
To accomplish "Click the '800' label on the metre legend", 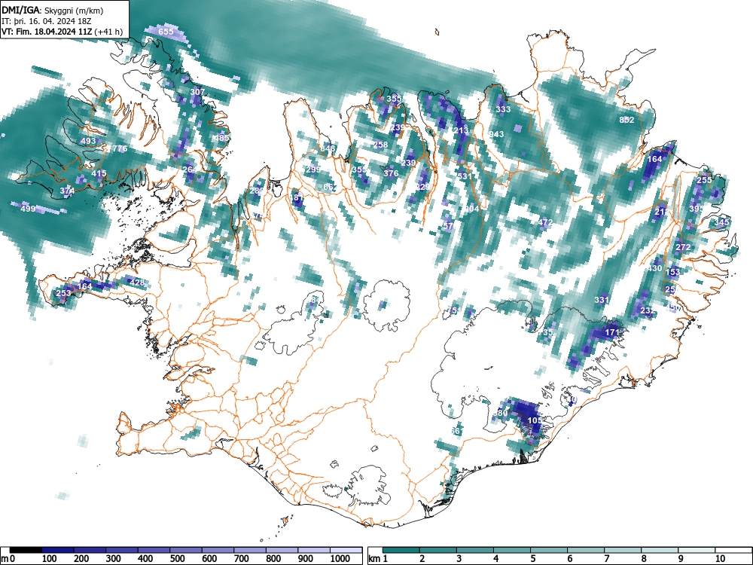I will (x=273, y=559).
